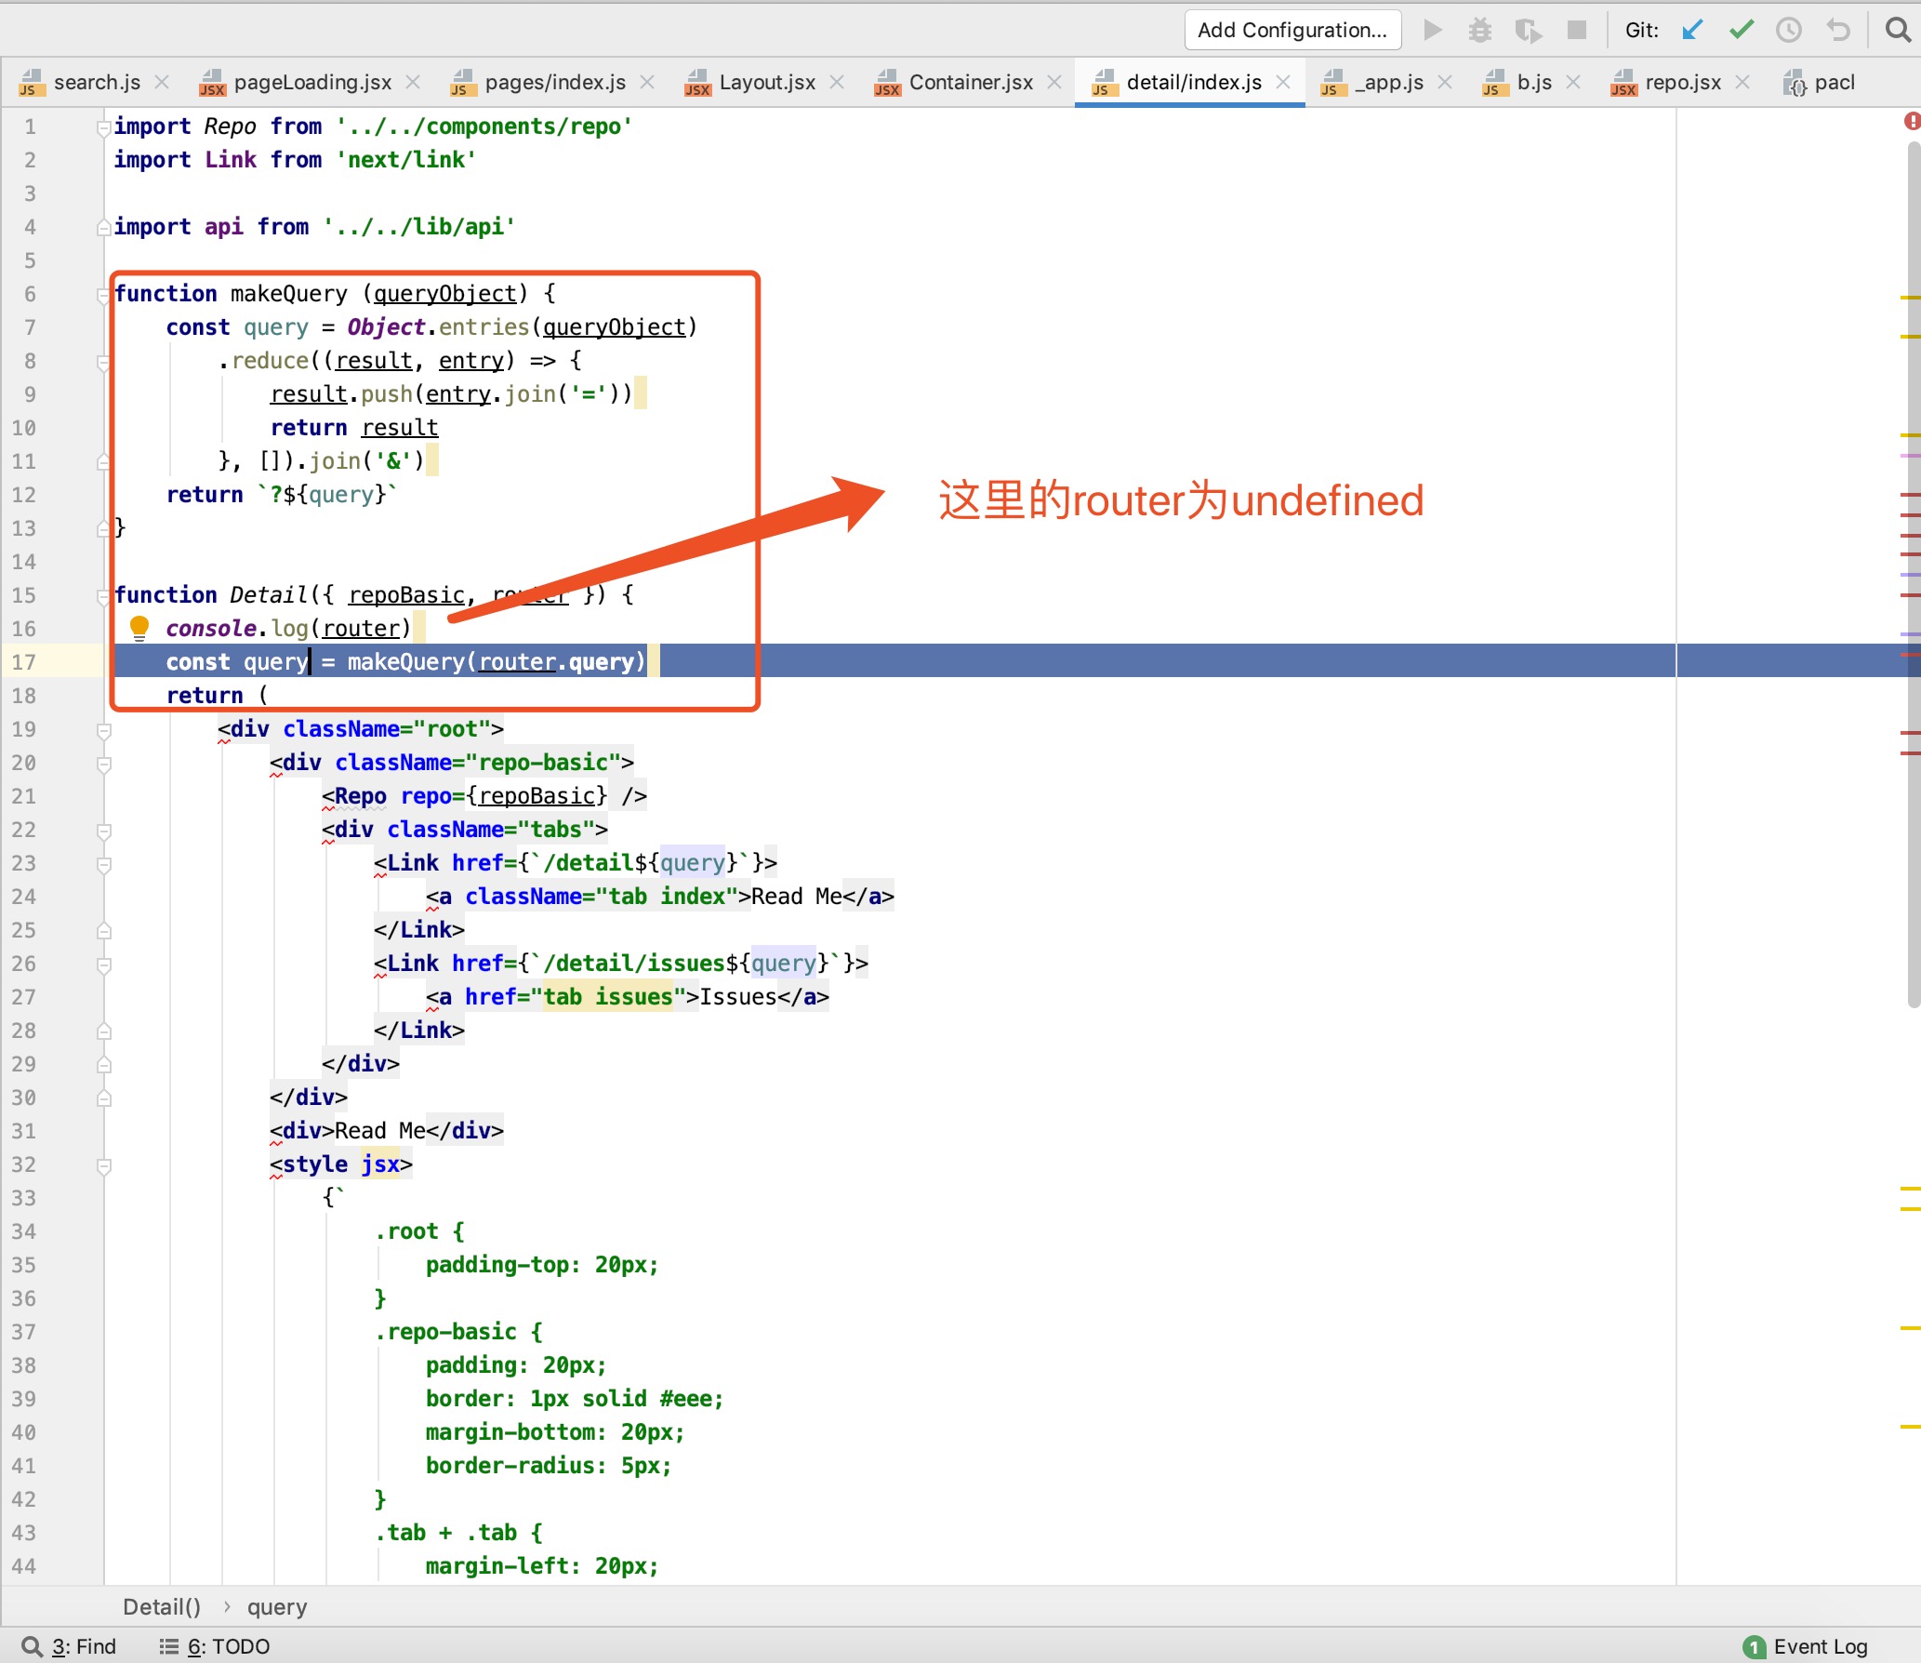Click the Git update project arrow
1921x1663 pixels.
coord(1692,31)
